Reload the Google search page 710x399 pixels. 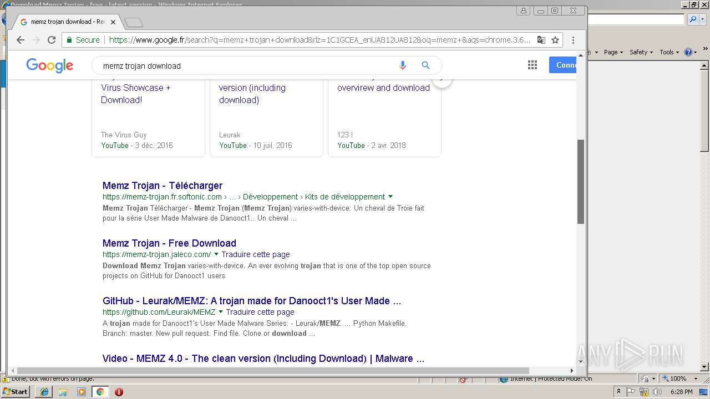[52, 40]
